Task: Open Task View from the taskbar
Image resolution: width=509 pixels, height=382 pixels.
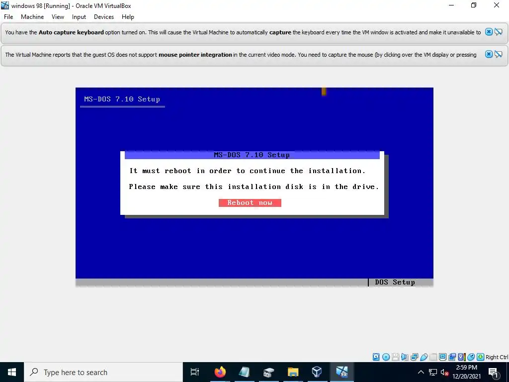Action: pyautogui.click(x=195, y=372)
